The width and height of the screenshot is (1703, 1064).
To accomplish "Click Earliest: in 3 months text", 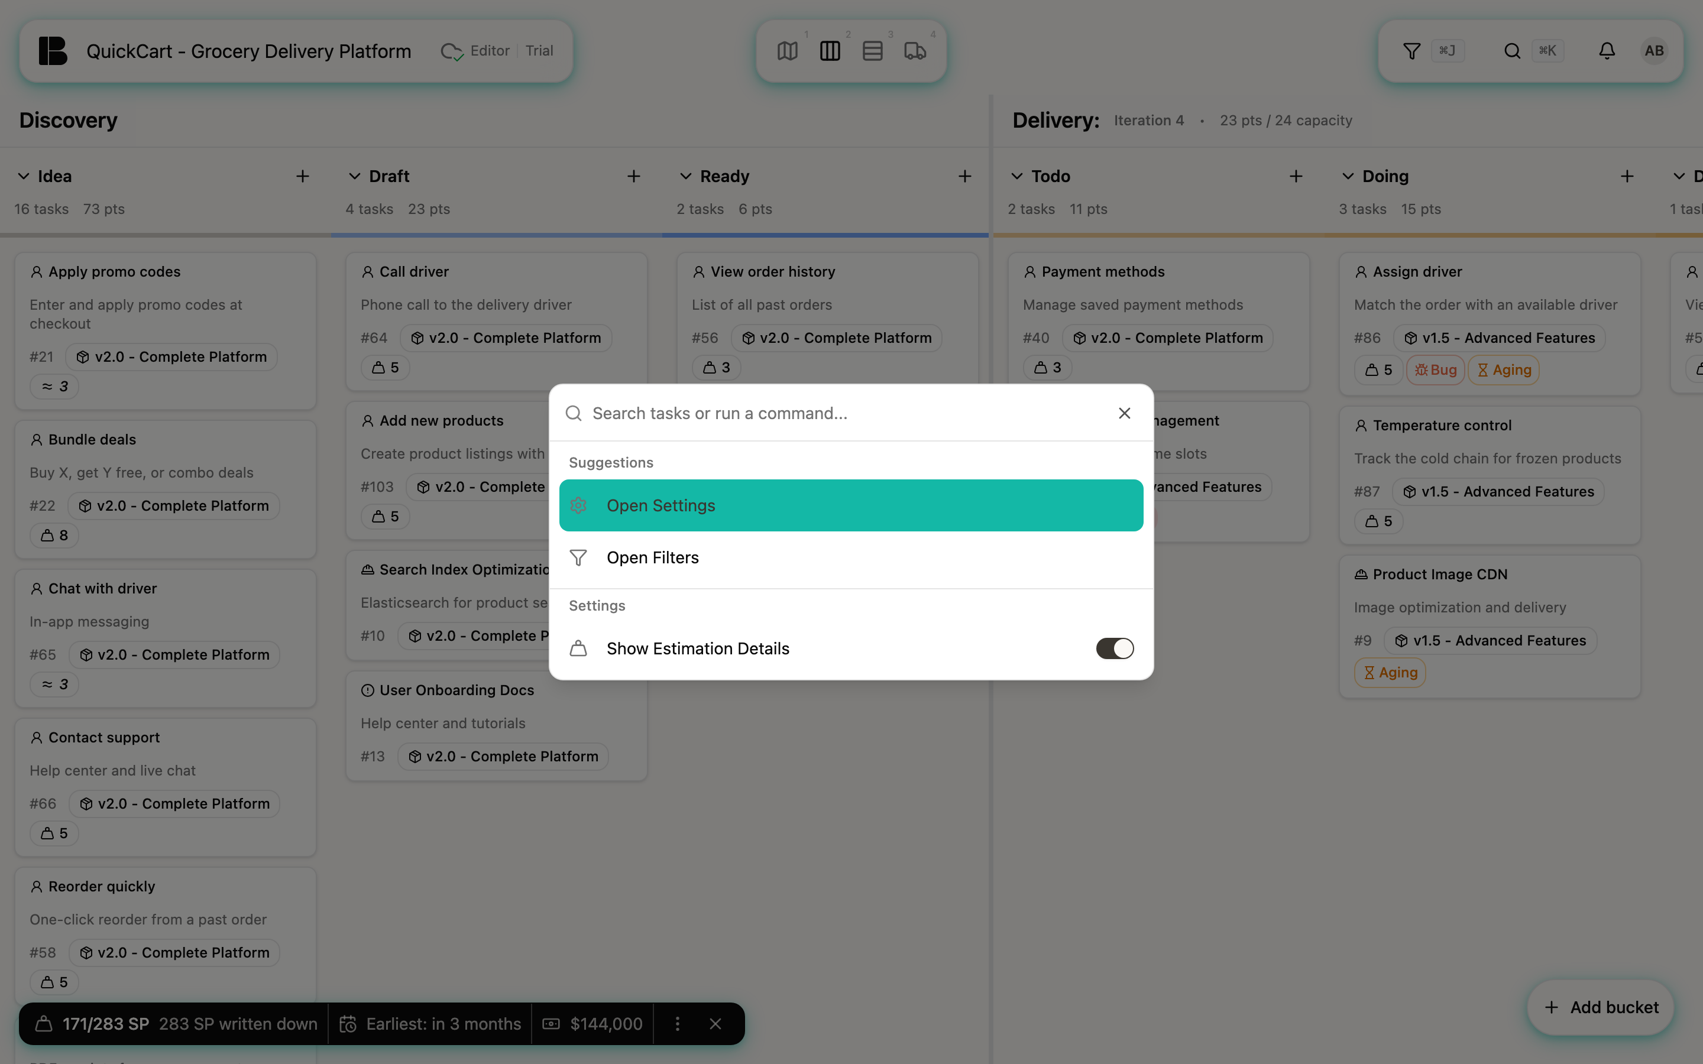I will click(443, 1024).
